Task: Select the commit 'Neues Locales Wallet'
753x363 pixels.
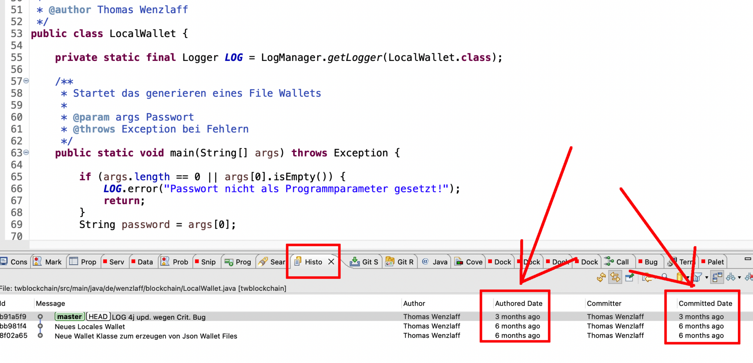Action: pos(89,326)
